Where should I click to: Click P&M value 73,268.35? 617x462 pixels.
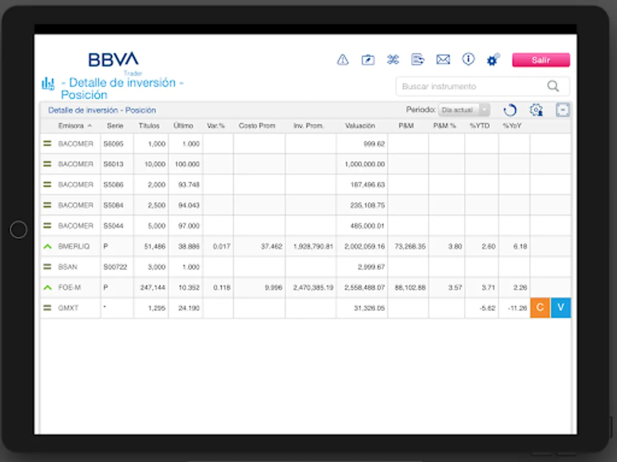410,246
